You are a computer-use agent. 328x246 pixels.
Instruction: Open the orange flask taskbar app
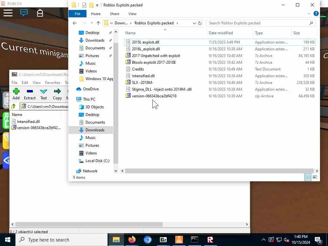179,240
